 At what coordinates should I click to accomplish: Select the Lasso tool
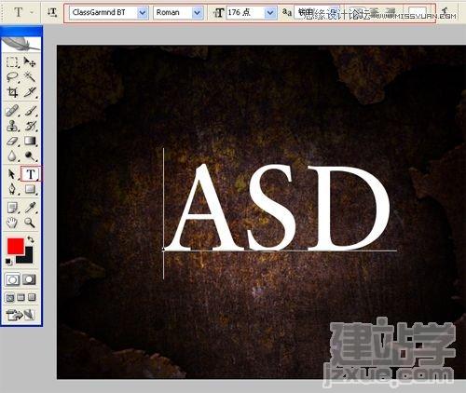(x=12, y=76)
